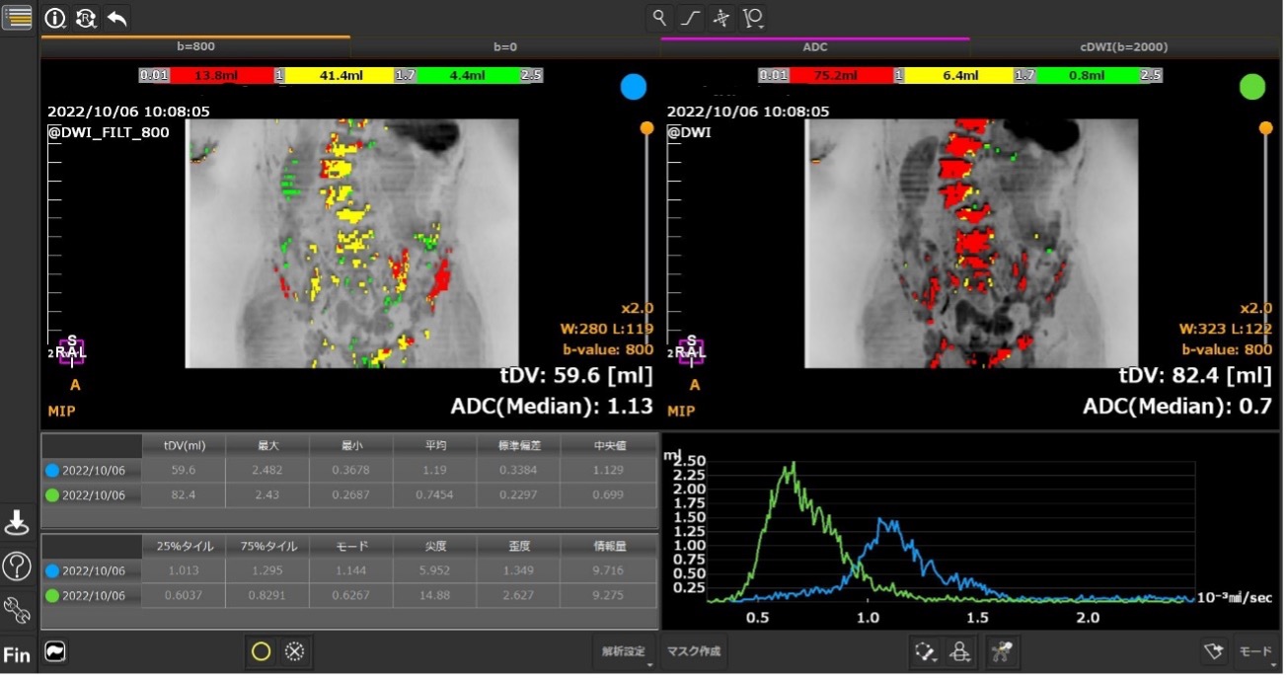
Task: Open the 解析設定 dropdown
Action: (626, 651)
